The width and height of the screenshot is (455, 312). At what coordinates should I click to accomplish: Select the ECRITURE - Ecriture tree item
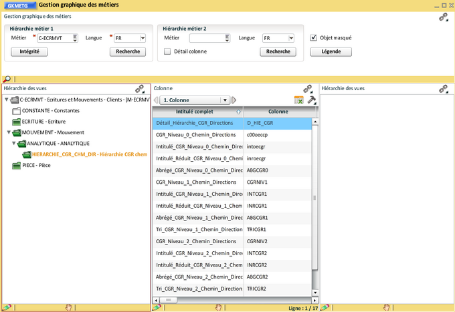tap(43, 122)
